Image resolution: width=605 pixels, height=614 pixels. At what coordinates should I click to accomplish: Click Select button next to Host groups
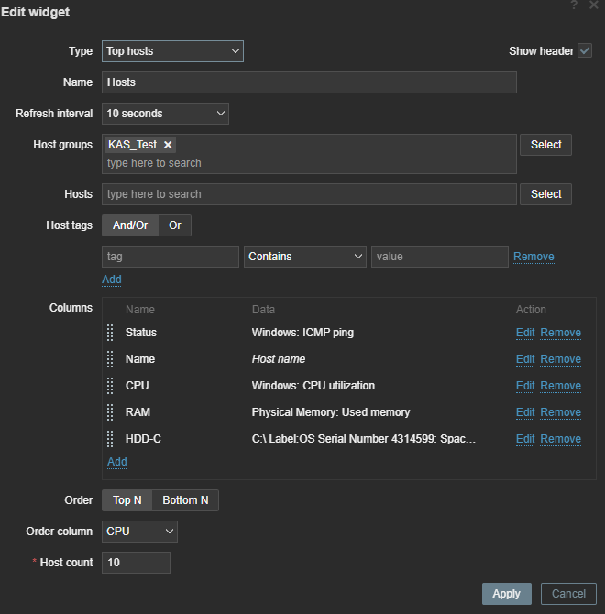click(545, 145)
